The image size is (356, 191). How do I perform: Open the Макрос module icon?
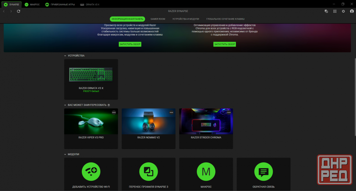click(x=206, y=172)
